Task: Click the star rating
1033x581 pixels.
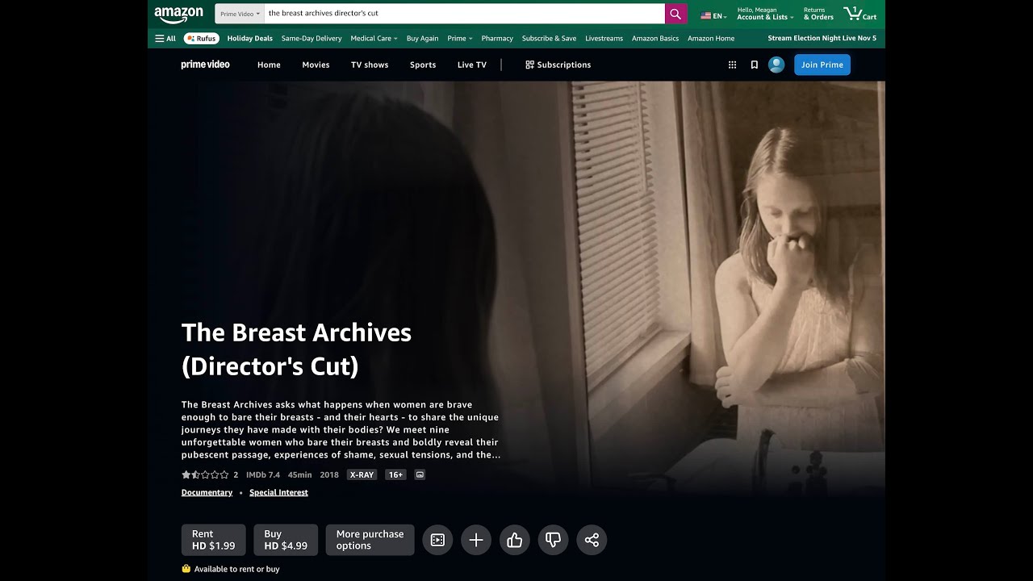Action: point(205,474)
